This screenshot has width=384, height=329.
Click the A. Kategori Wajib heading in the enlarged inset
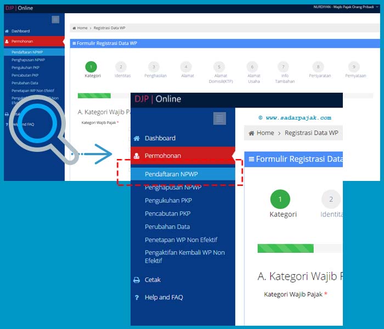300,276
